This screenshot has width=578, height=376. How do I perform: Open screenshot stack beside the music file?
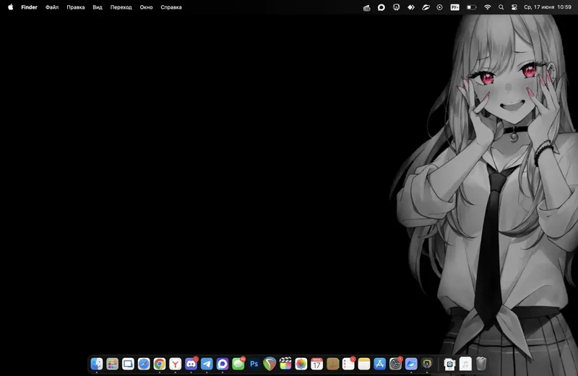click(x=449, y=364)
